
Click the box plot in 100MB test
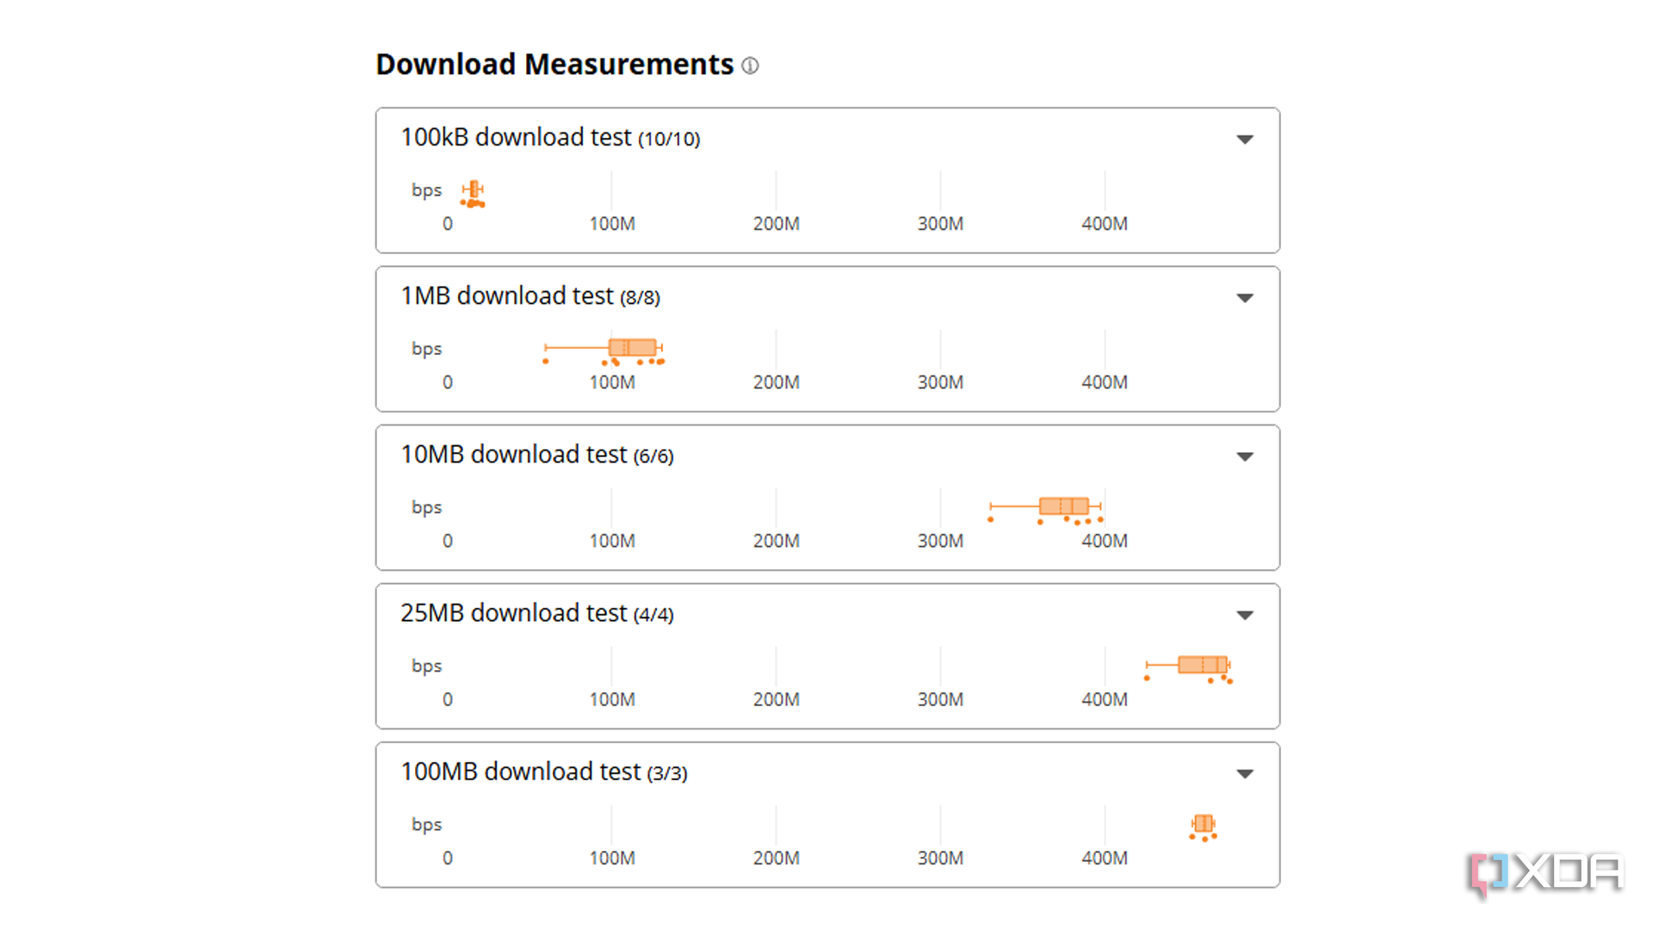pos(1204,822)
